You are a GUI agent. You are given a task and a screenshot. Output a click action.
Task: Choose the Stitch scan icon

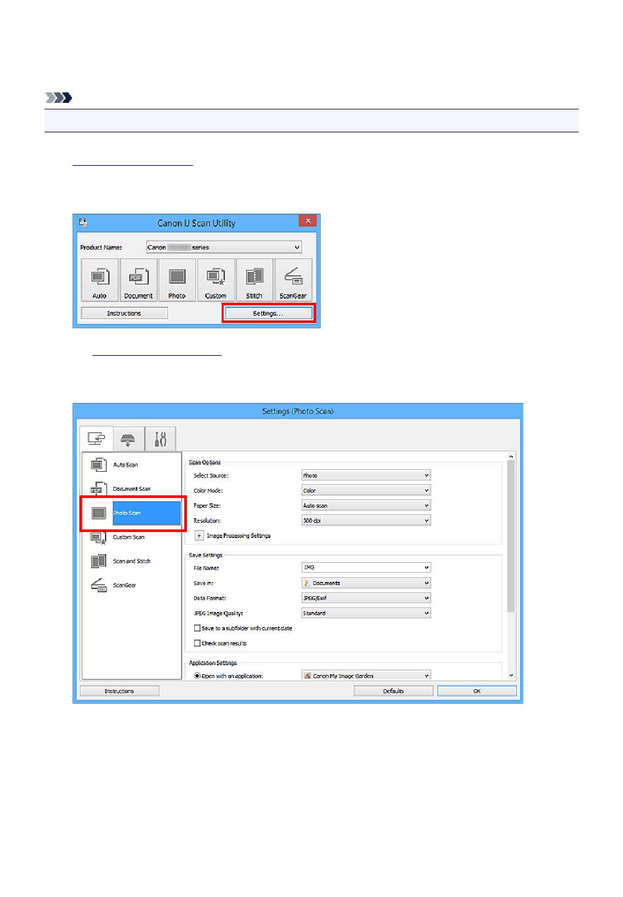click(x=254, y=280)
